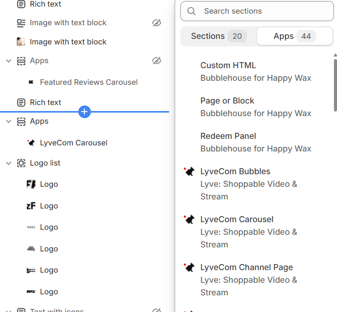The image size is (337, 312).
Task: Collapse the Apps section containing LyveCom Carousel
Action: (9, 121)
